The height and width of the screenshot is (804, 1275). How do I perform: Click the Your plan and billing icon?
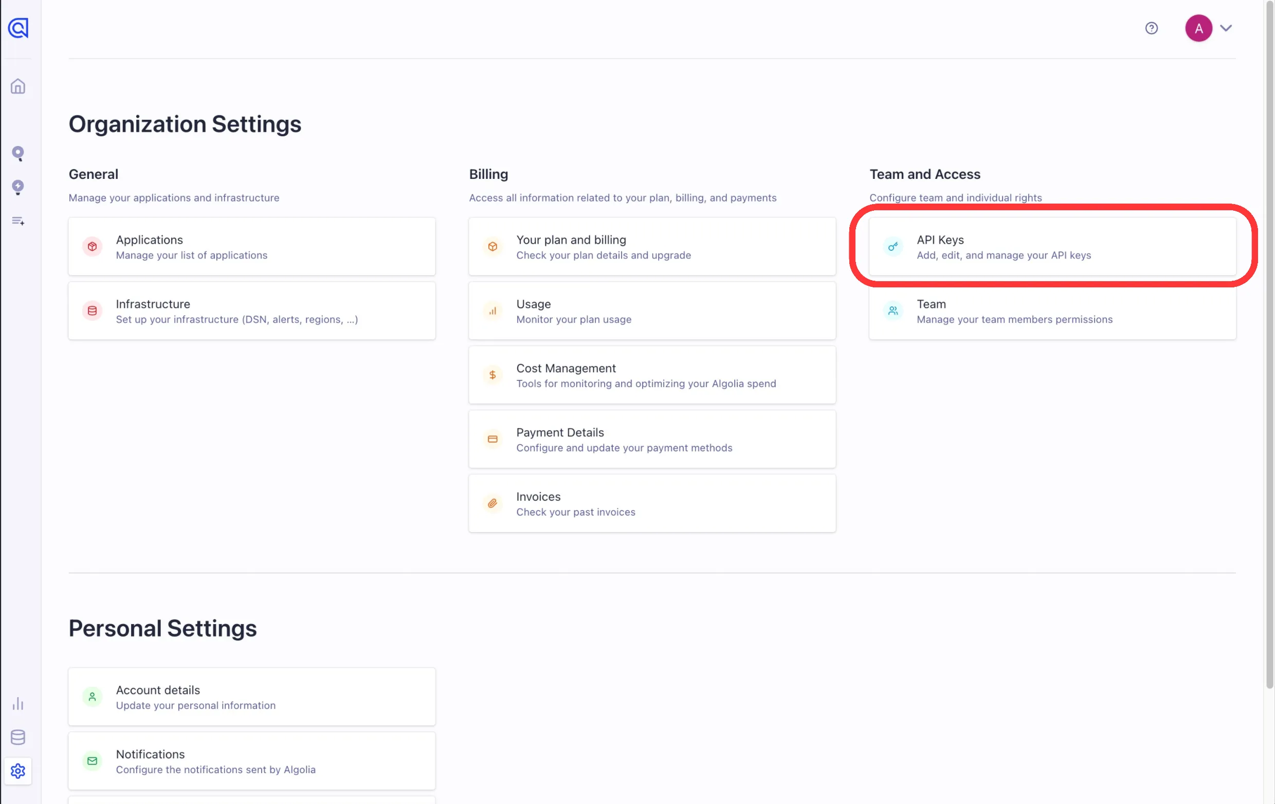[x=493, y=247]
